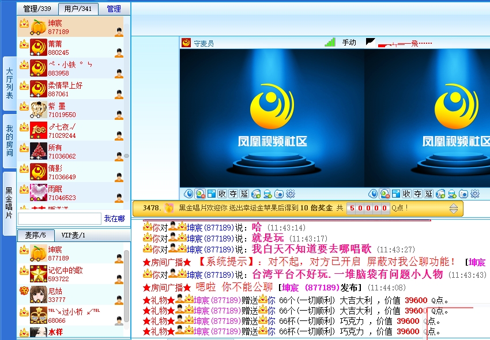
Task: Open the 黑金唱片 side panel tab
Action: 9,202
